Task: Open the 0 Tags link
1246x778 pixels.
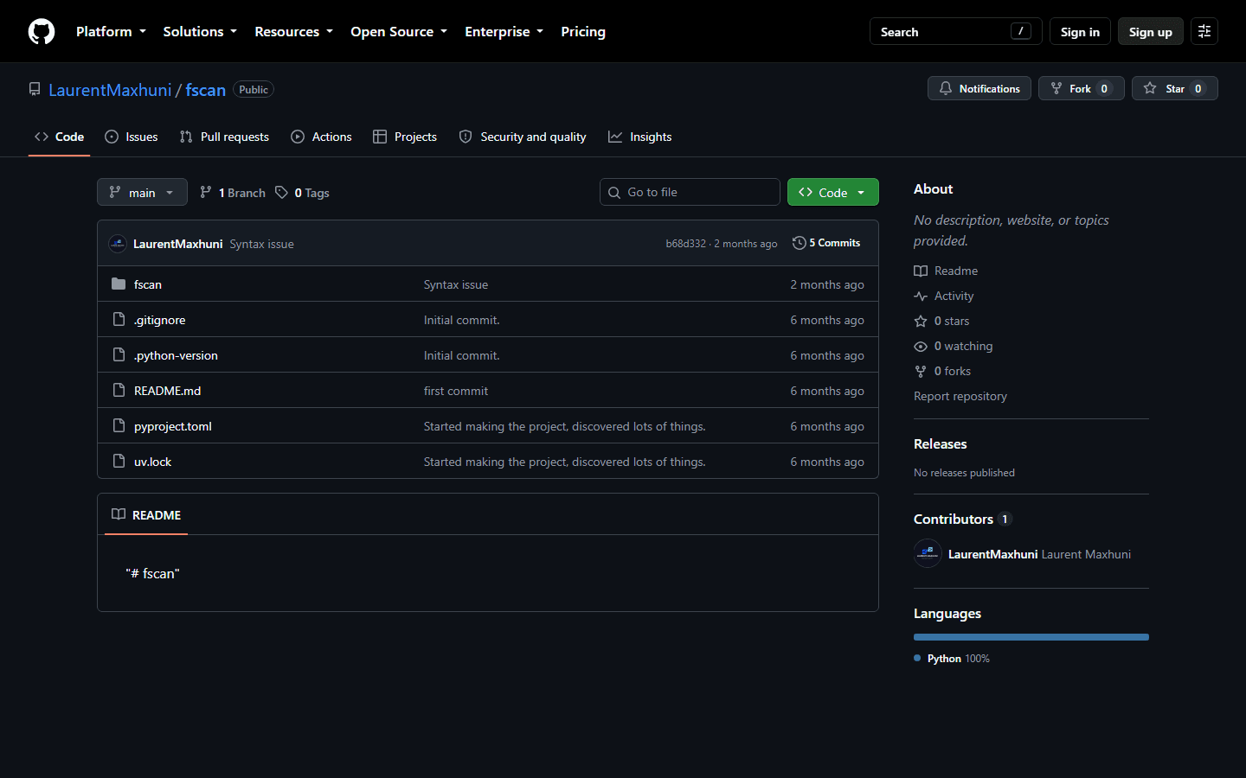Action: [x=303, y=193]
